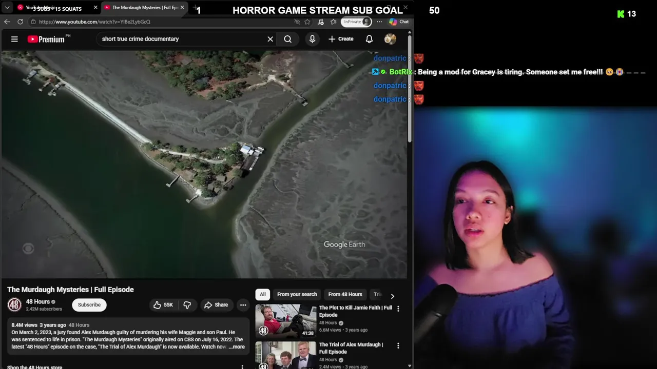The image size is (657, 369).
Task: Open The Trial of Alex Murdaugh thumbnail
Action: (286, 355)
